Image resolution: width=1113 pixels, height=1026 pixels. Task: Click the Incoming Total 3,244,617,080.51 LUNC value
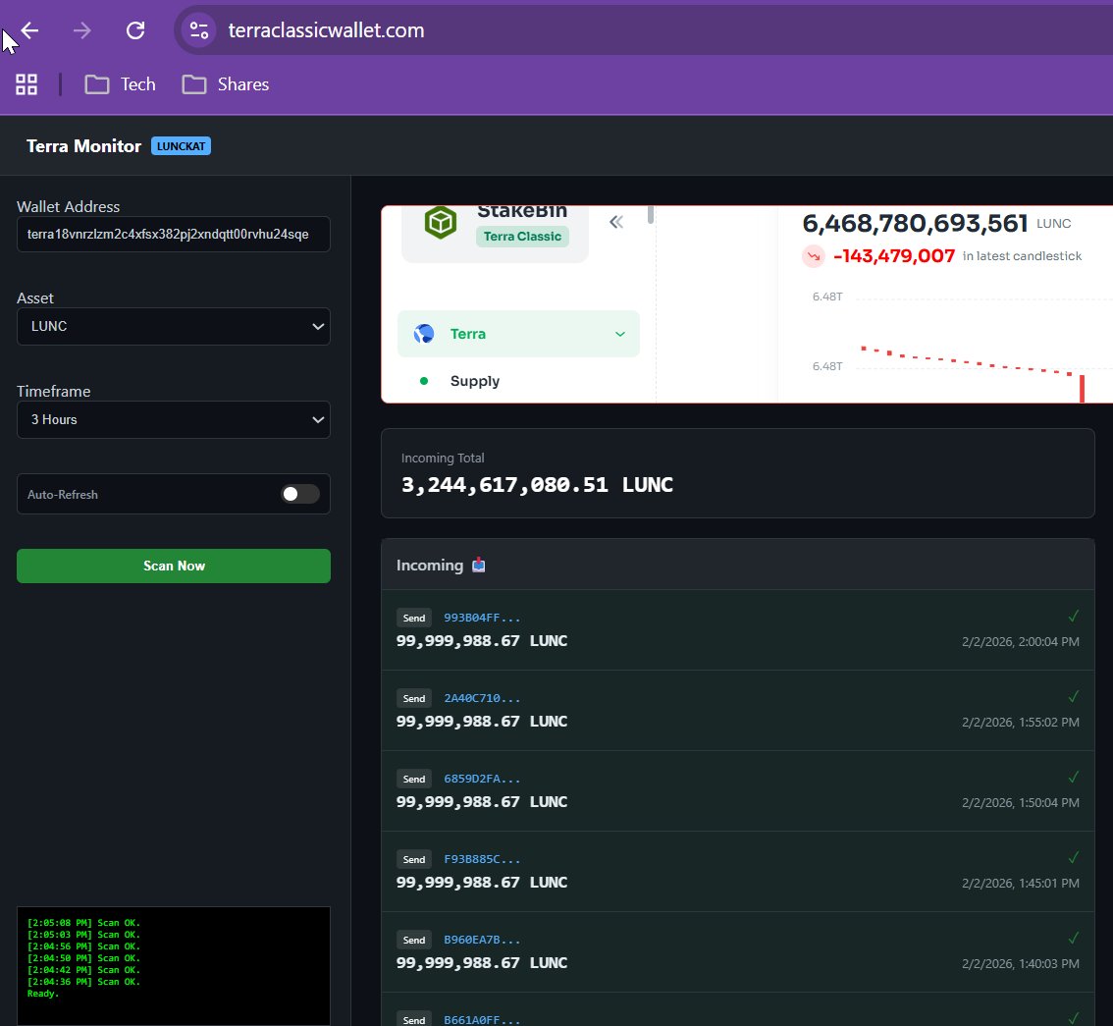(x=537, y=485)
